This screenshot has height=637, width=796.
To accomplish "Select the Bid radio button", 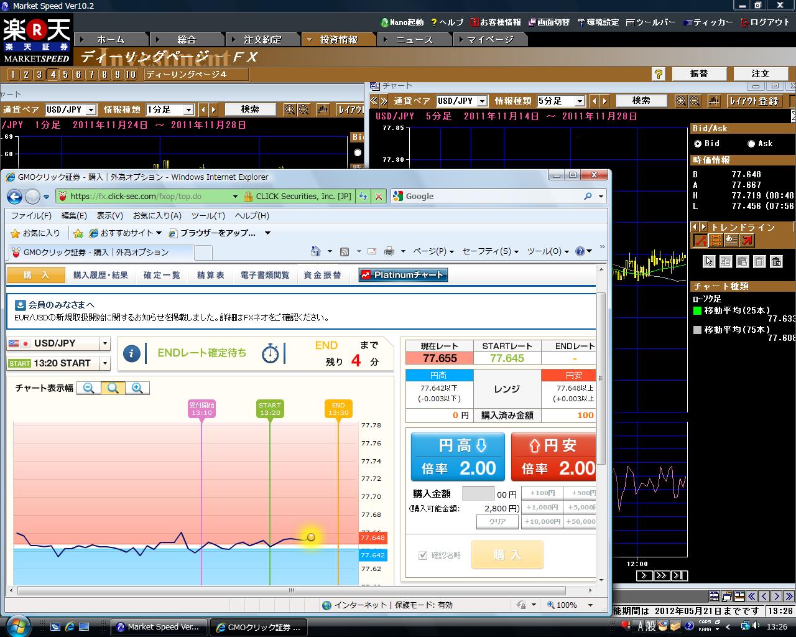I will 698,144.
